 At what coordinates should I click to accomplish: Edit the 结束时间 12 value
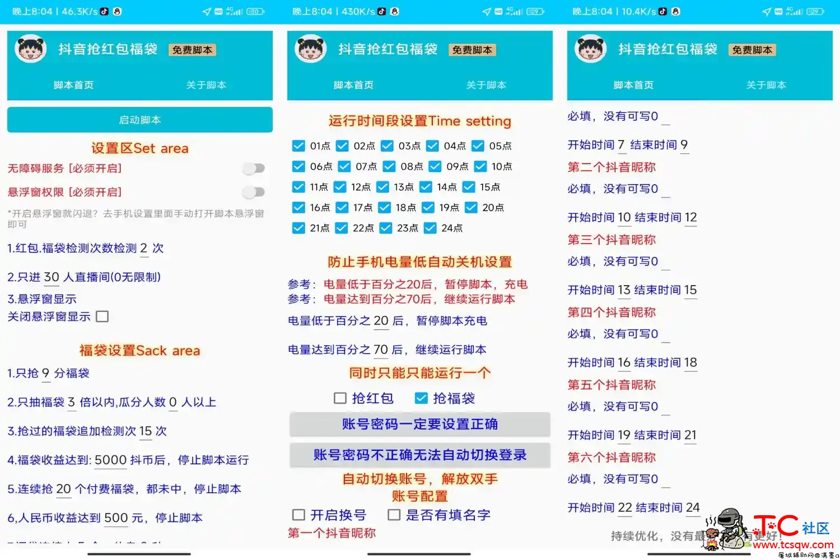[x=691, y=218]
